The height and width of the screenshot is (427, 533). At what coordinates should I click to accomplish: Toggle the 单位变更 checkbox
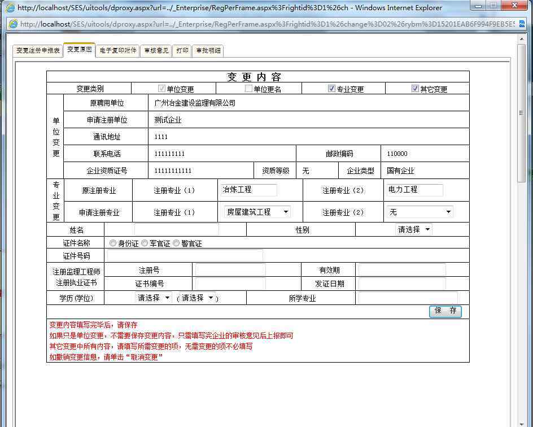click(161, 88)
